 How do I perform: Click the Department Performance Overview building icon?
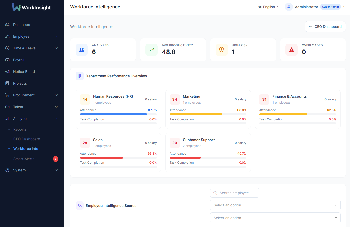coord(79,76)
